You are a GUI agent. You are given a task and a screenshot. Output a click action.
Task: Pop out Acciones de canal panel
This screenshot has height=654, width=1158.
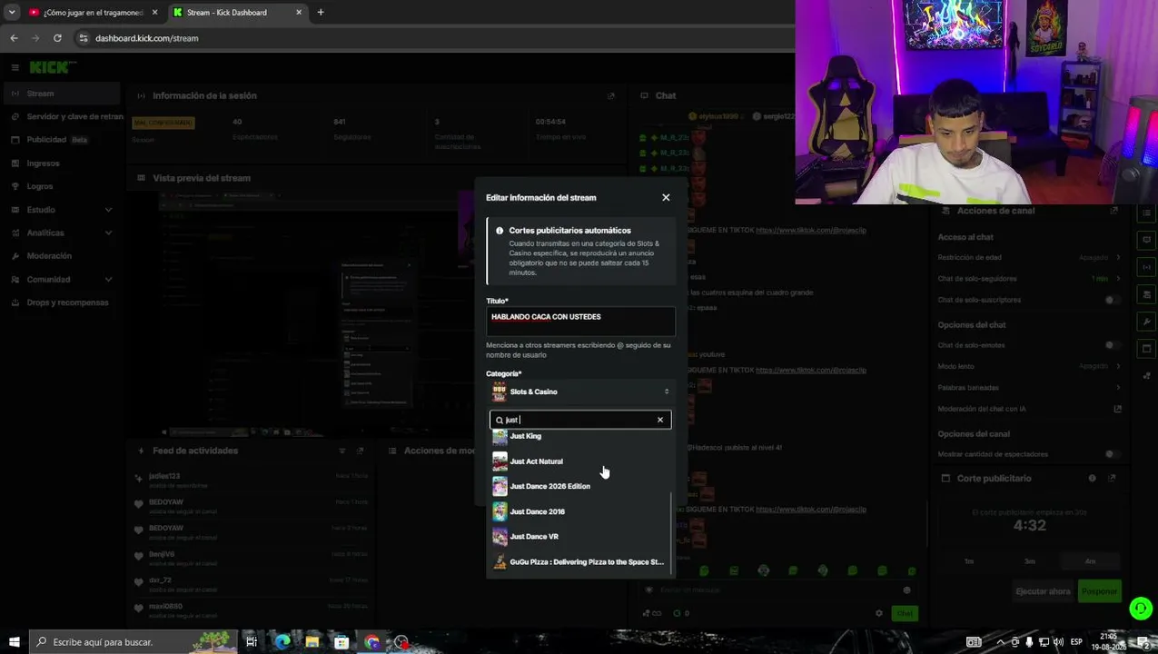coord(1114,211)
